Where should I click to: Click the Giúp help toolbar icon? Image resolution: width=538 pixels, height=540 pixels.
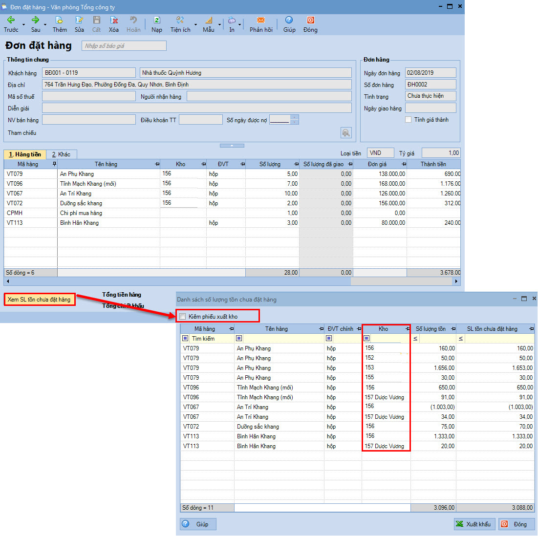289,21
